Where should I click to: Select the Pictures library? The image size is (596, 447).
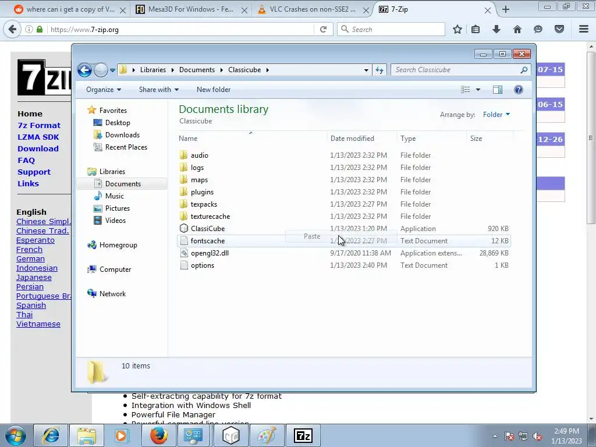pos(117,208)
